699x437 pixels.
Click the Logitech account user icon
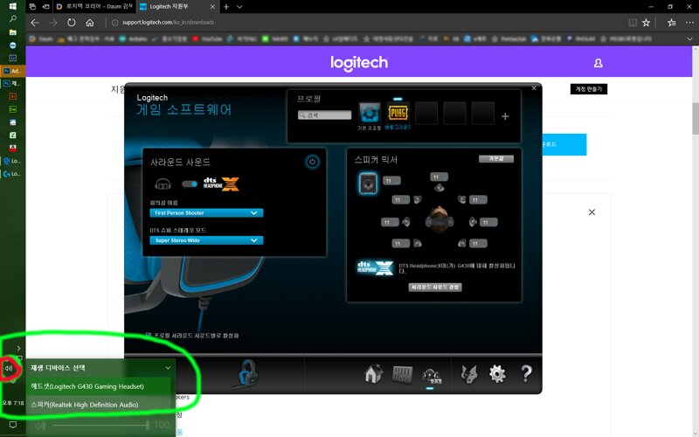click(599, 63)
